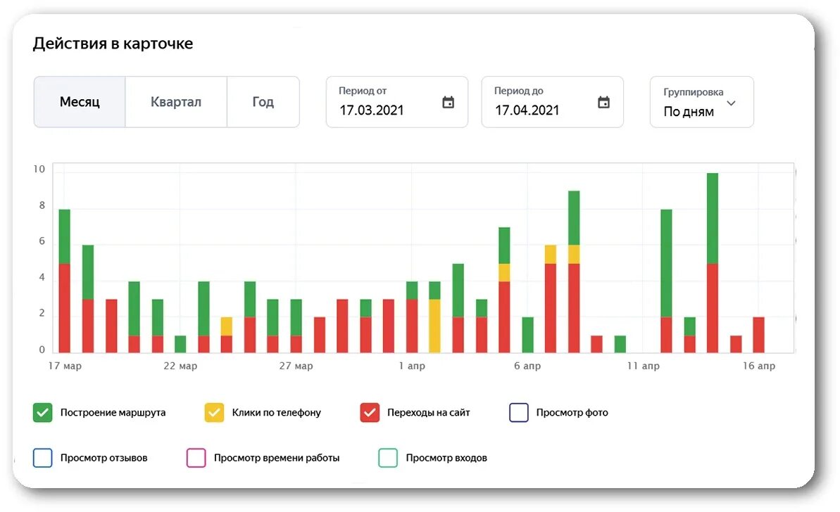Enable 'Просмотр отзывов' checkbox
Screen dimensions: 840x512
[x=43, y=458]
